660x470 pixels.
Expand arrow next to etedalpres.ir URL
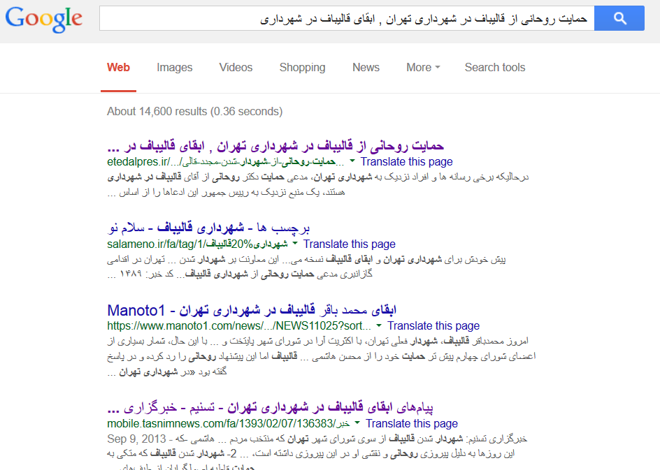[352, 161]
